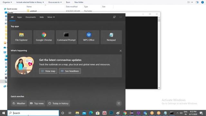Viewport: 206px width, 116px height.
Task: Click the Cortana circle on taskbar
Action: pyautogui.click(x=63, y=113)
